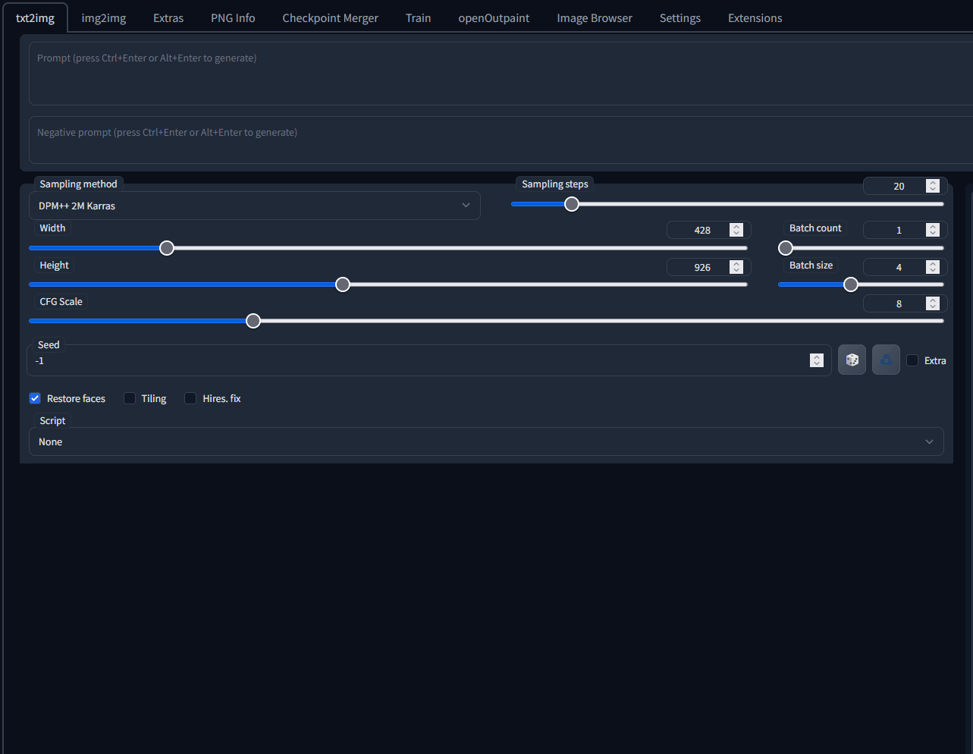Switch to the img2img tab
973x754 pixels.
tap(104, 18)
